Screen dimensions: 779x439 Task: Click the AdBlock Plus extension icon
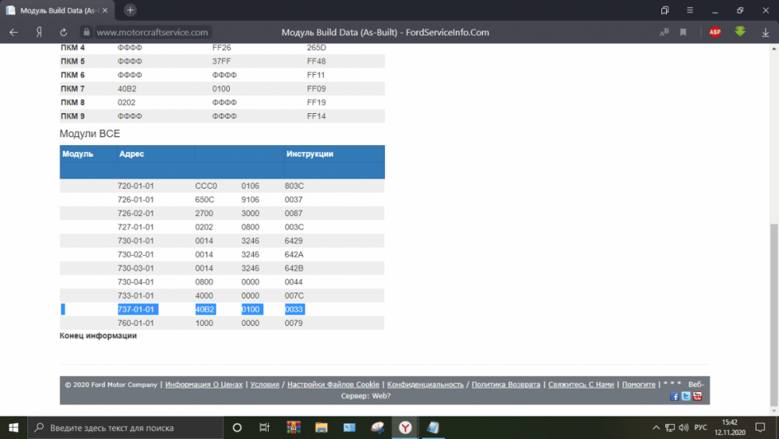tap(714, 32)
